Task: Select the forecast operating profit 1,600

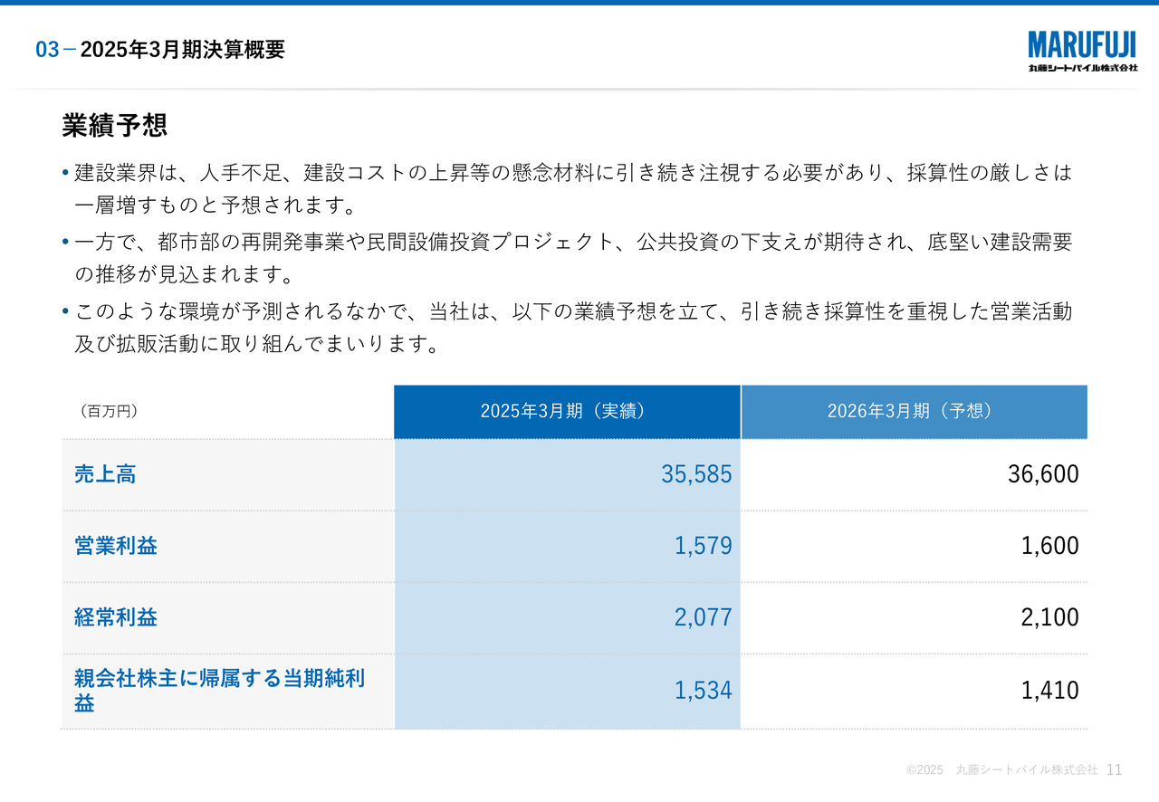Action: [1050, 546]
